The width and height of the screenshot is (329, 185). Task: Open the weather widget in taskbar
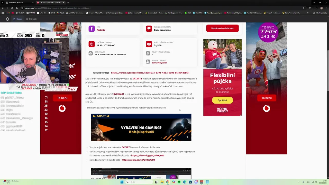coord(12,182)
